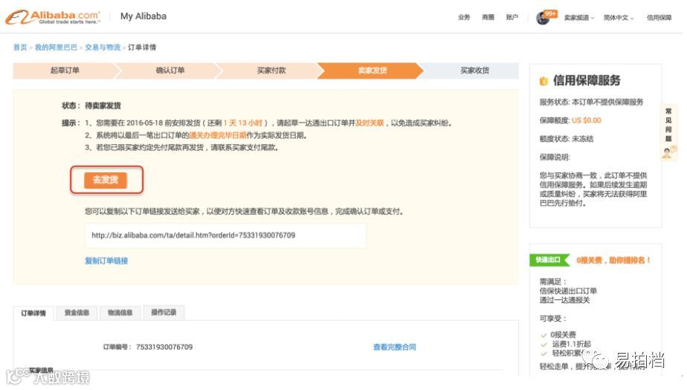Select the 买家付款 step

tap(271, 71)
